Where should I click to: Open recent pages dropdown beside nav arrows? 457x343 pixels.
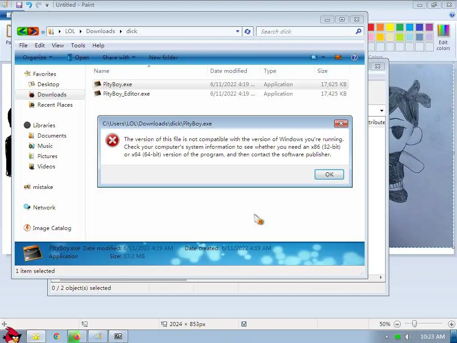point(43,32)
